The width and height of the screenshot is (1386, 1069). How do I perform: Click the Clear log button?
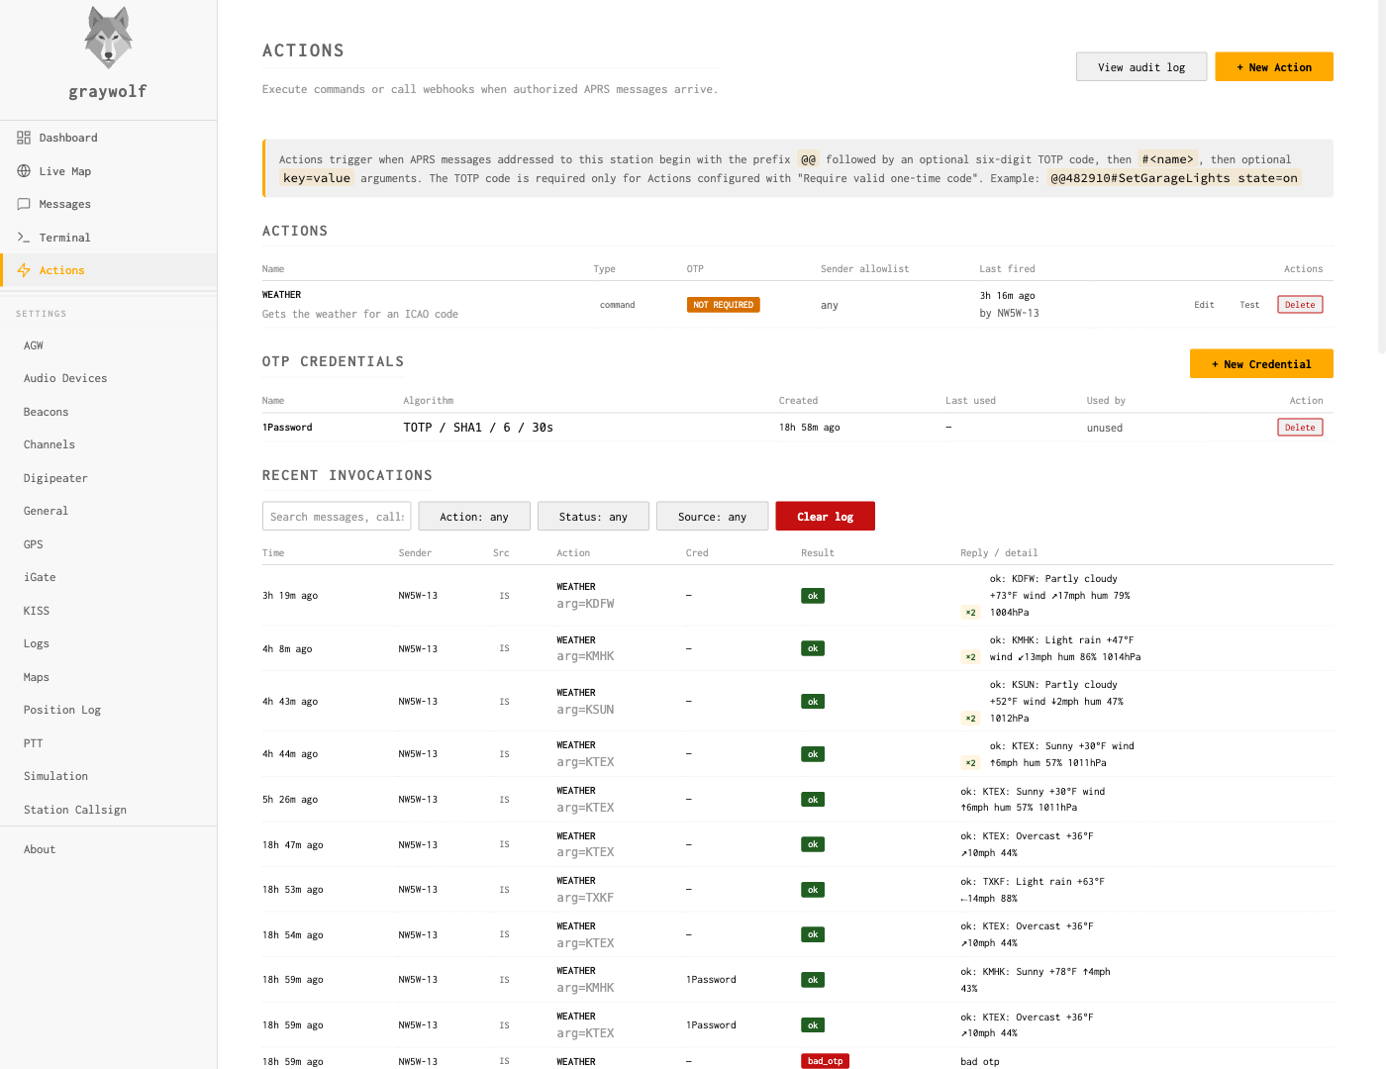point(825,517)
